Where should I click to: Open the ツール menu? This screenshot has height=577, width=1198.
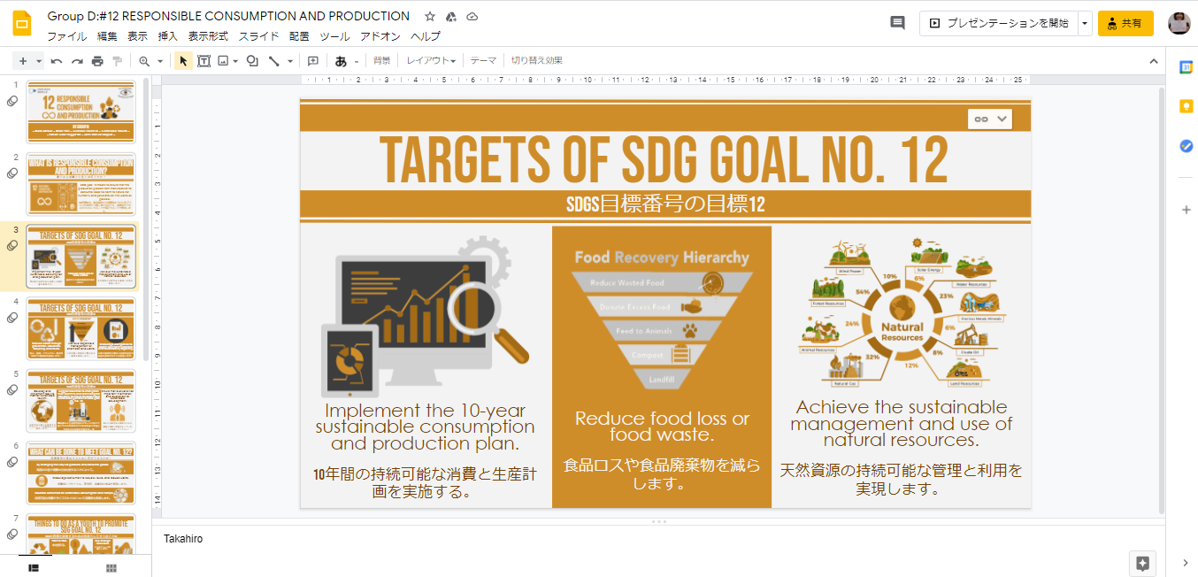[x=334, y=36]
